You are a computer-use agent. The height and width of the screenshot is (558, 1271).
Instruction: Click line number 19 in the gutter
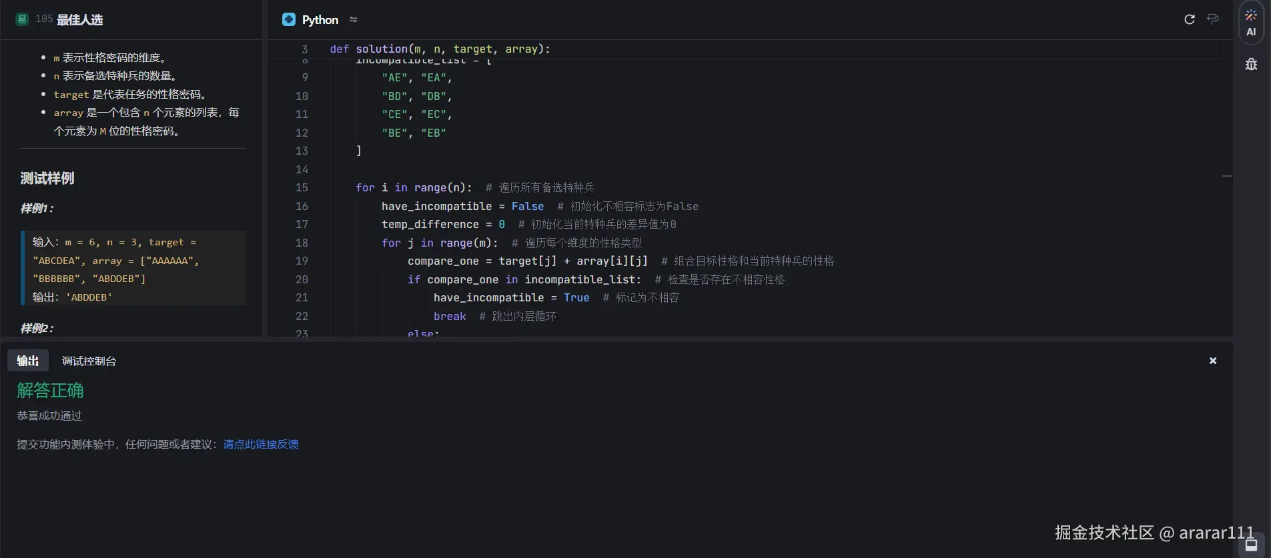(x=302, y=261)
